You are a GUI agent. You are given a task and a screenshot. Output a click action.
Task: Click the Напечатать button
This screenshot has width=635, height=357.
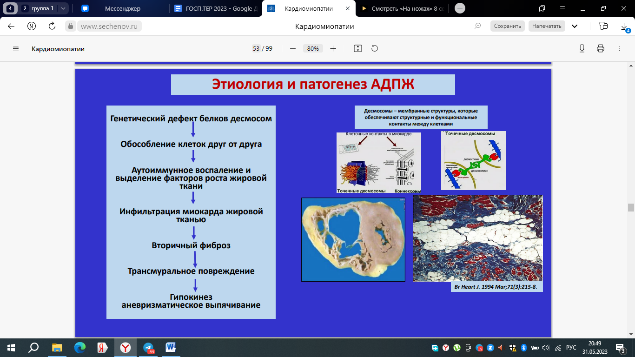tap(547, 26)
